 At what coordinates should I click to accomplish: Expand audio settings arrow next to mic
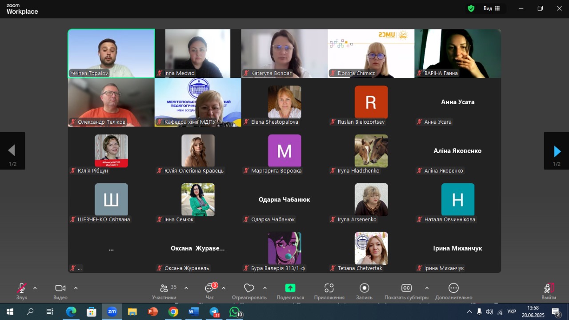click(35, 288)
